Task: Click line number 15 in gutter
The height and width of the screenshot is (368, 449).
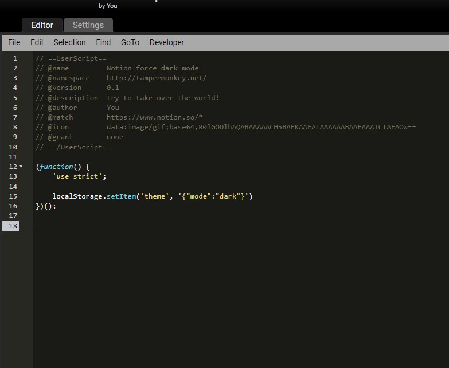Action: point(13,196)
